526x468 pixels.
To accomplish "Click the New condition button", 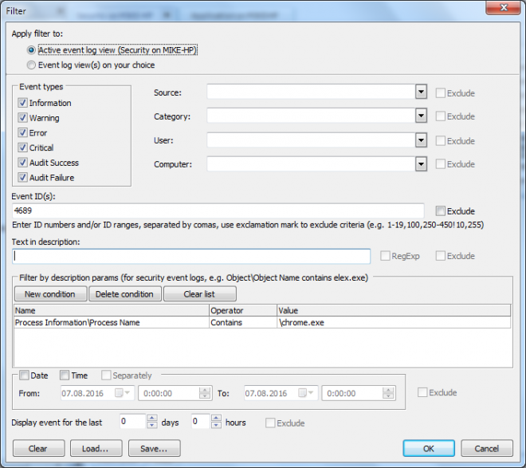I will pos(51,294).
